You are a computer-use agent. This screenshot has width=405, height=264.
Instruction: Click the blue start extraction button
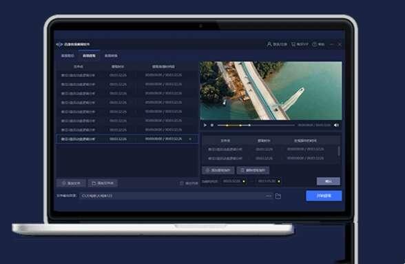click(x=324, y=196)
